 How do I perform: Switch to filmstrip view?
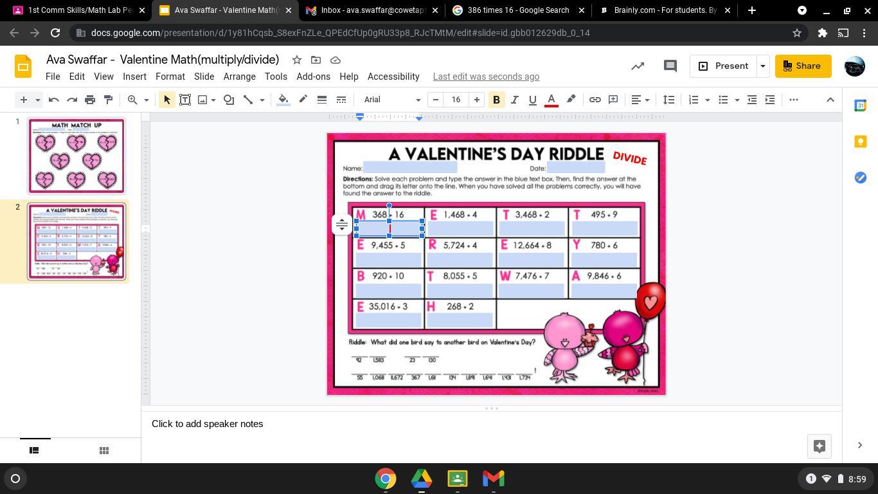(35, 450)
